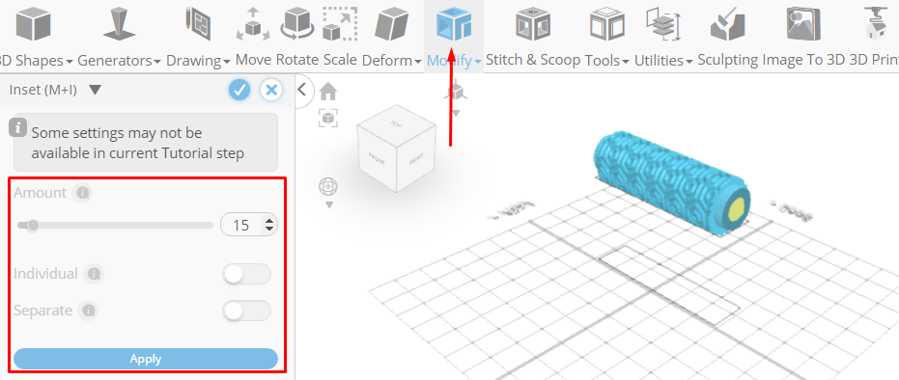899x380 pixels.
Task: Choose the Scale tool icon
Action: [x=340, y=24]
